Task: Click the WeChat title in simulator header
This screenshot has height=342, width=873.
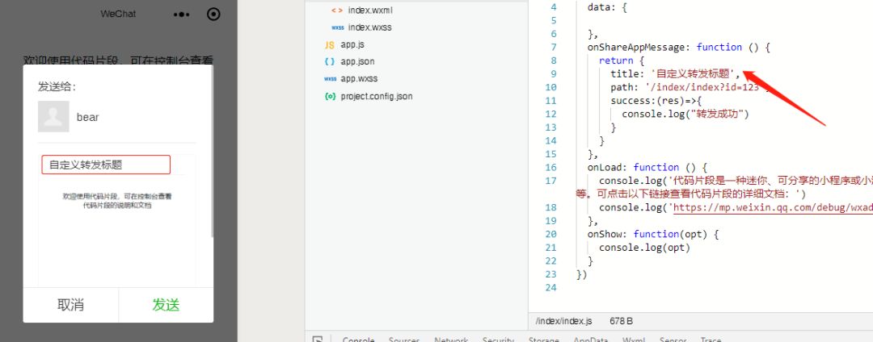Action: [x=118, y=14]
